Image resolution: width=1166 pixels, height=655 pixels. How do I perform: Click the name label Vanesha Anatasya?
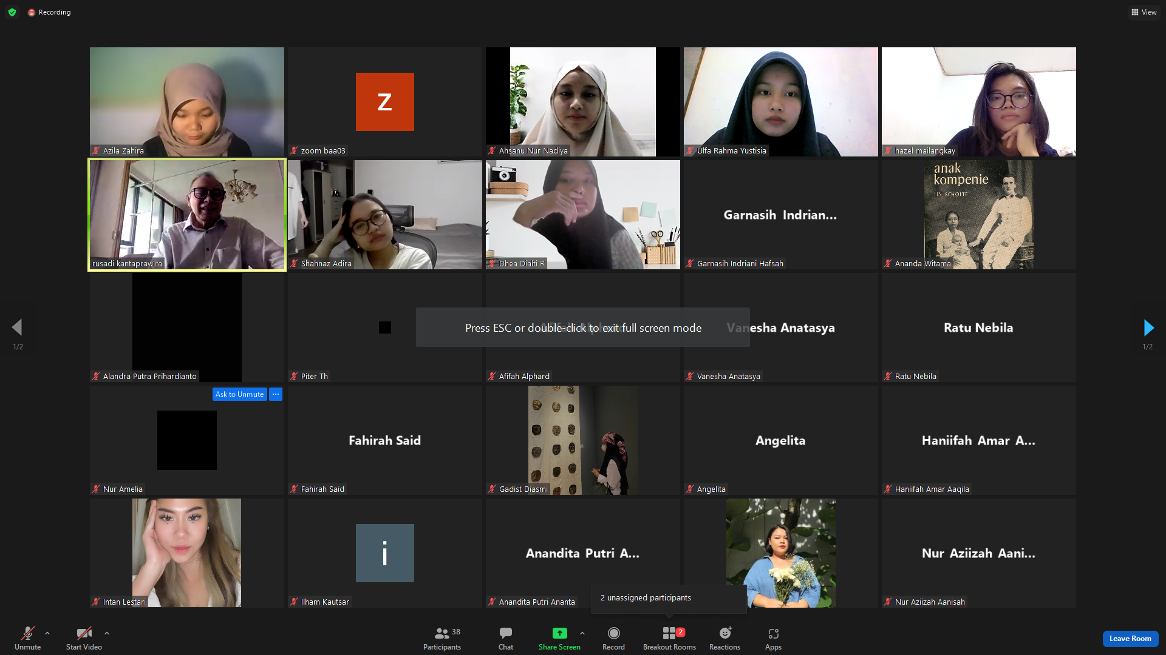(x=729, y=376)
